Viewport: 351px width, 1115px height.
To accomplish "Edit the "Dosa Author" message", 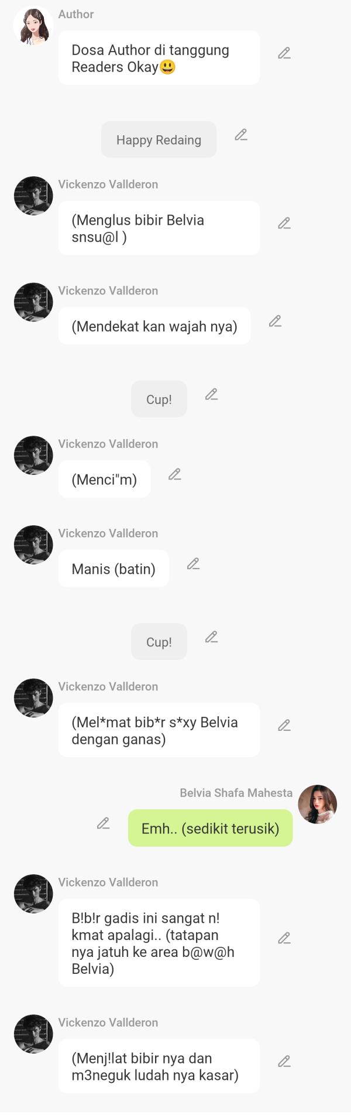I will tap(284, 53).
